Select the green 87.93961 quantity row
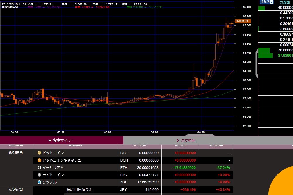Screen dimensions: 293x195 (276, 56)
